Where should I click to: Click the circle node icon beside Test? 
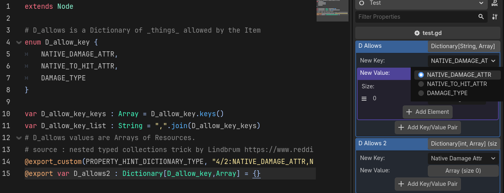(x=362, y=3)
